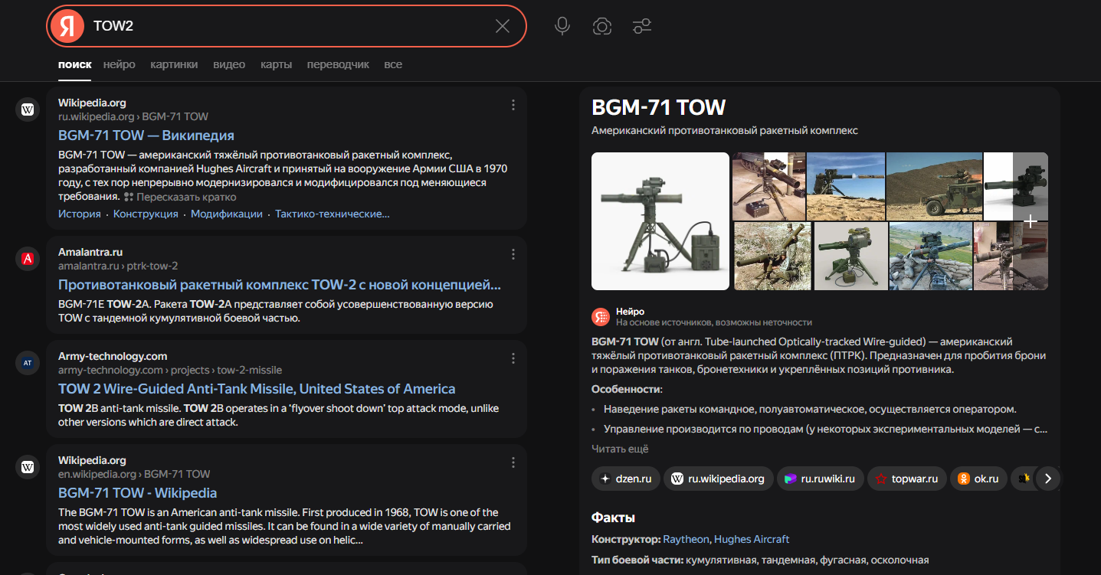This screenshot has width=1101, height=575.
Task: Jump to the История section link
Action: pyautogui.click(x=80, y=214)
